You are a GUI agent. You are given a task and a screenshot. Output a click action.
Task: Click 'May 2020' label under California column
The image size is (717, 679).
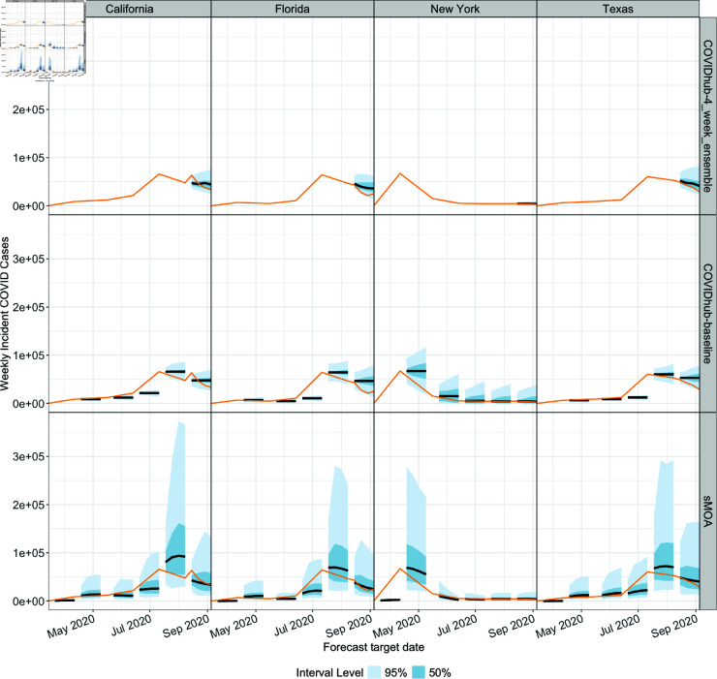(72, 626)
